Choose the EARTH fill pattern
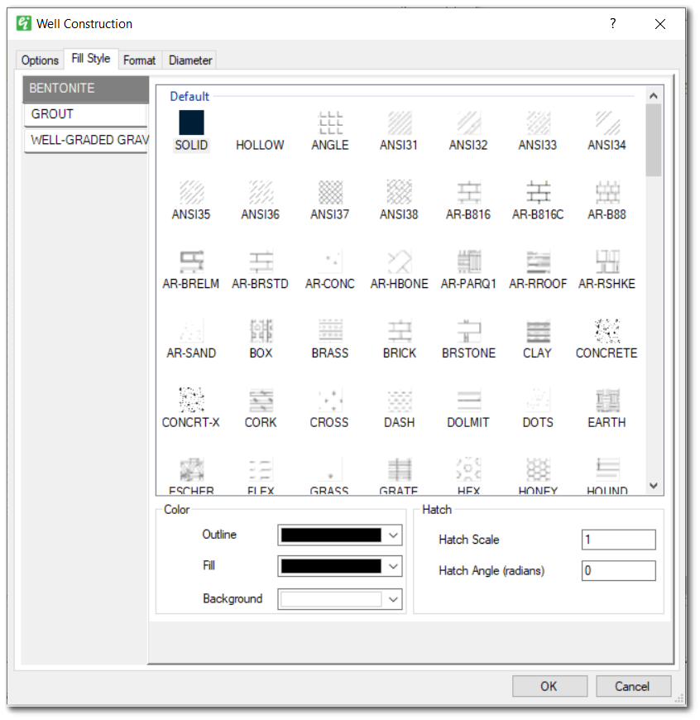This screenshot has width=700, height=720. pos(607,400)
